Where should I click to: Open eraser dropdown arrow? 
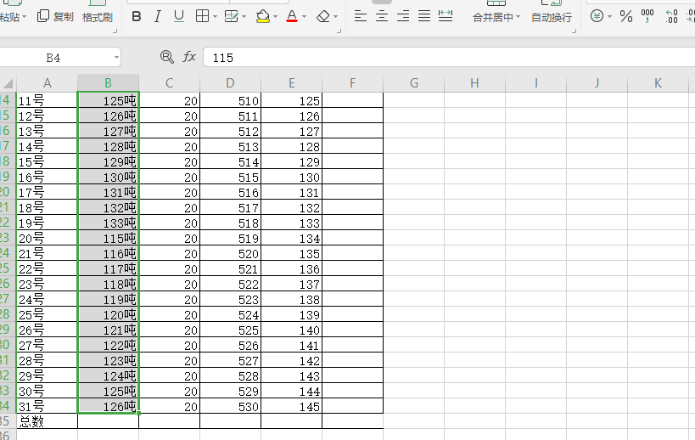(335, 17)
